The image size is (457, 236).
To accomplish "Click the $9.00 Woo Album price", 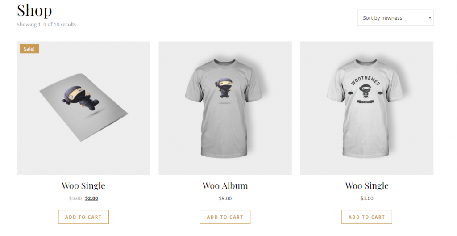I will point(225,198).
